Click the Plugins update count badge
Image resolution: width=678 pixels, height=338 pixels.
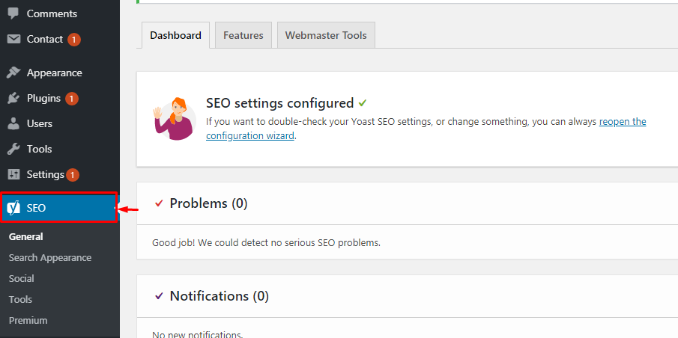[72, 99]
